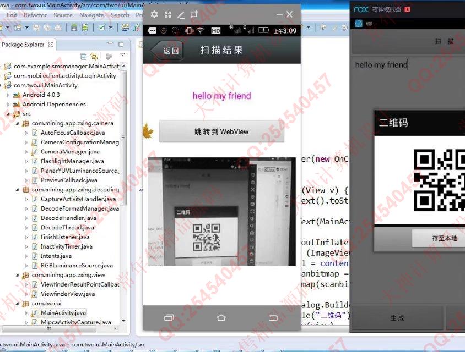Open the Refactor menu
Viewport: 465px width, 352px height.
coord(35,15)
